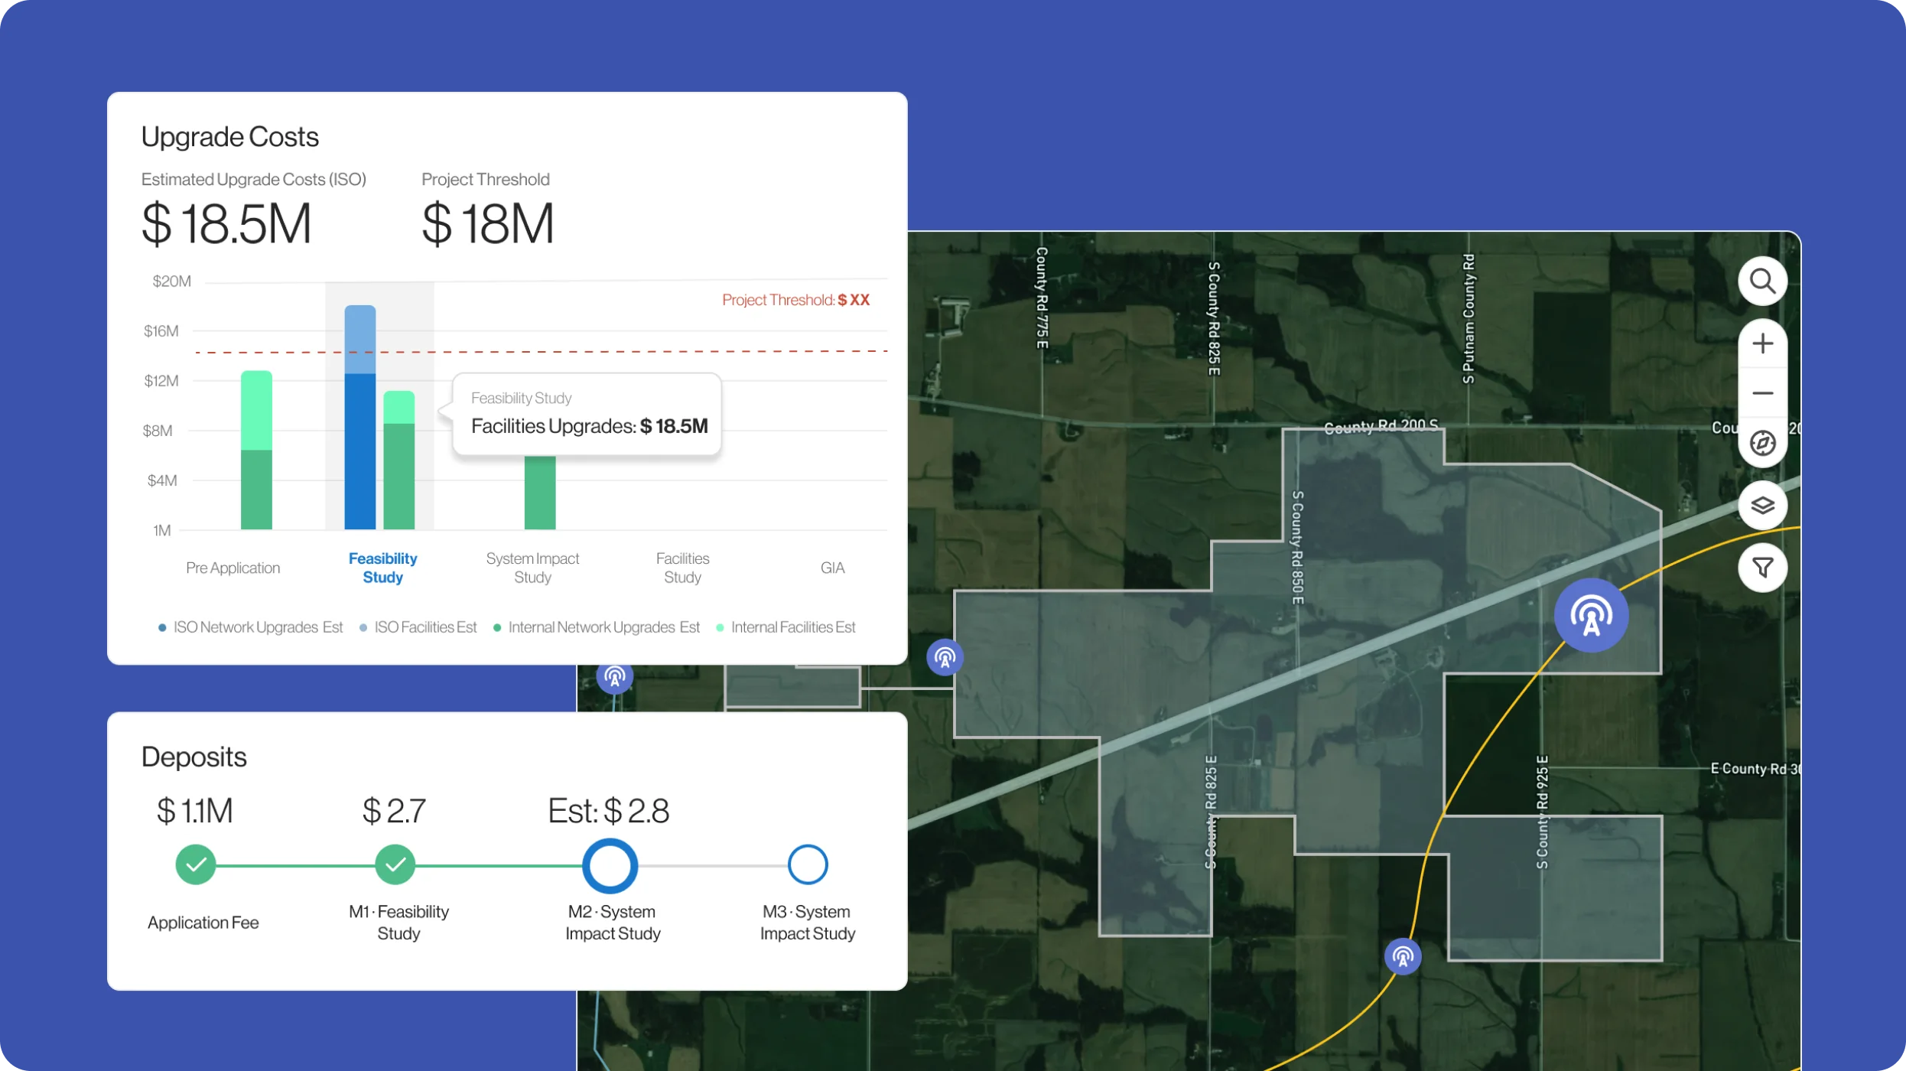Toggle ISO Facilities Est legend item
The image size is (1906, 1071).
click(x=418, y=627)
